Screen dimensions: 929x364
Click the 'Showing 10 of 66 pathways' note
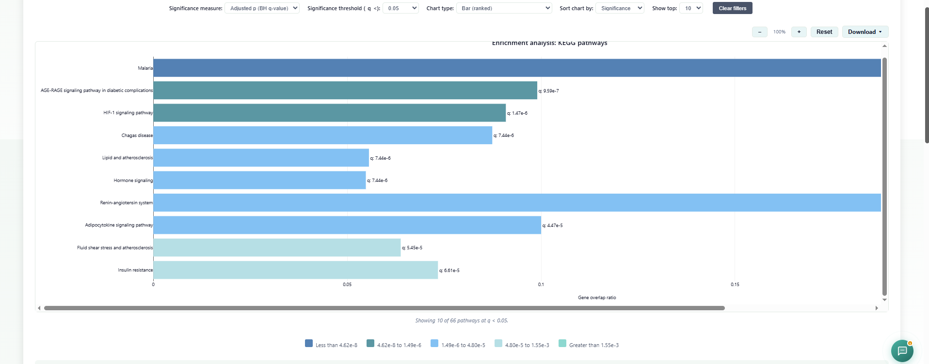coord(462,320)
